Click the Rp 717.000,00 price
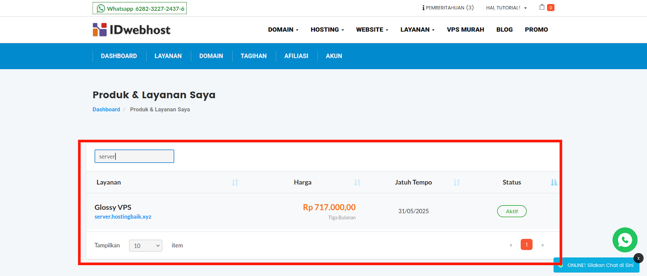 coord(329,207)
